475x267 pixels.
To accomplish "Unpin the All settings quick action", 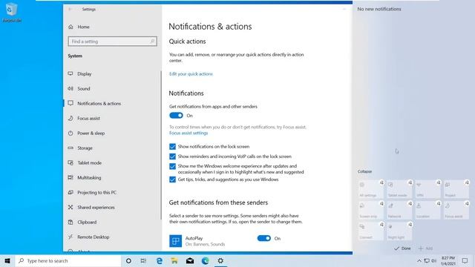I will [x=381, y=182].
